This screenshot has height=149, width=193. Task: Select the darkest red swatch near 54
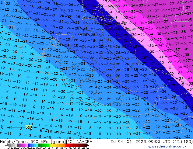[86, 145]
